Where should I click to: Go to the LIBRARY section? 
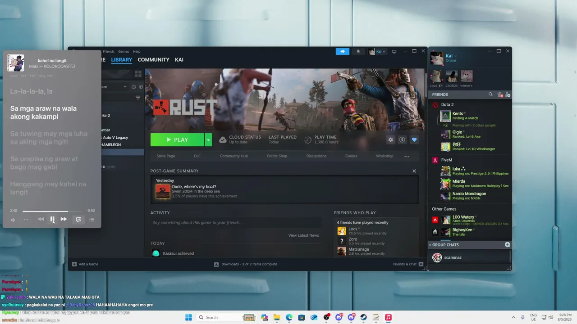coord(121,59)
